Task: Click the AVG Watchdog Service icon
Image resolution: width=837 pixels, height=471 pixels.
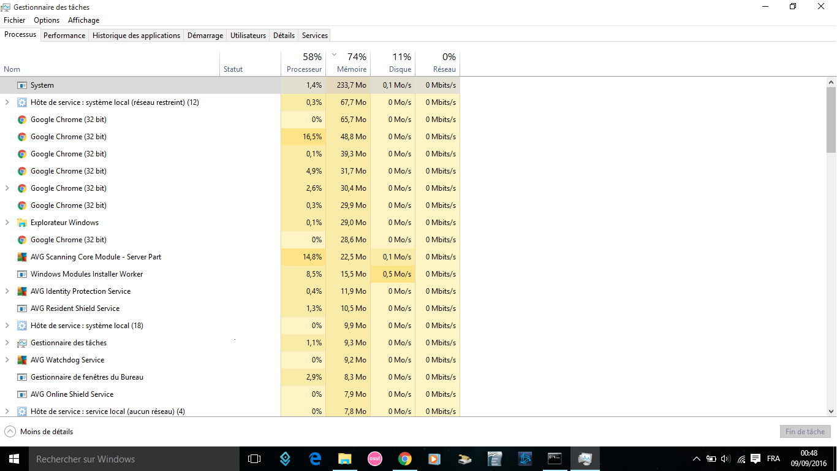Action: pos(22,360)
